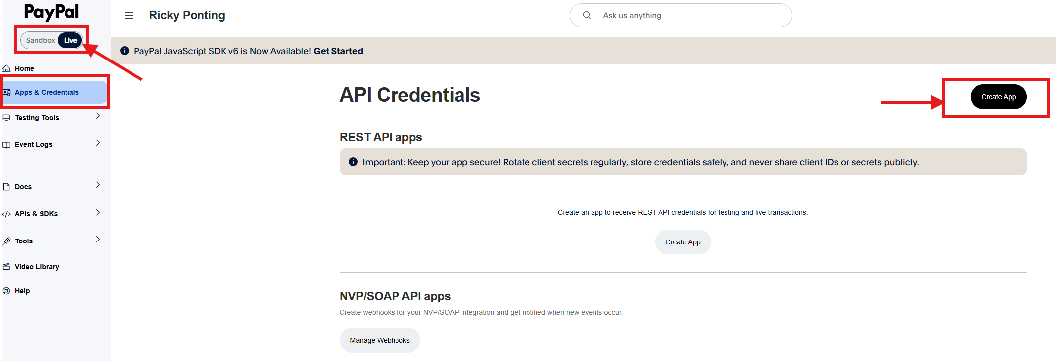Image resolution: width=1056 pixels, height=361 pixels.
Task: Expand the Event Logs chevron
Action: click(98, 143)
